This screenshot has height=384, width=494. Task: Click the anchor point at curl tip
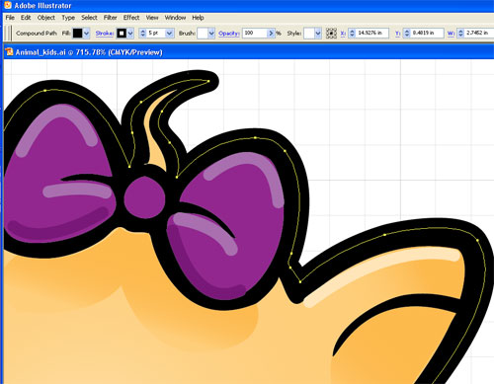(208, 81)
